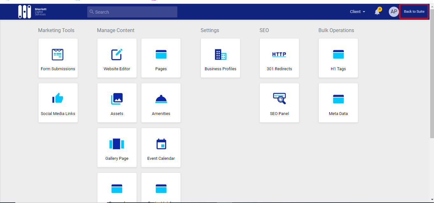Open Social Media Links thumbs-up icon
The image size is (434, 203).
pos(58,98)
